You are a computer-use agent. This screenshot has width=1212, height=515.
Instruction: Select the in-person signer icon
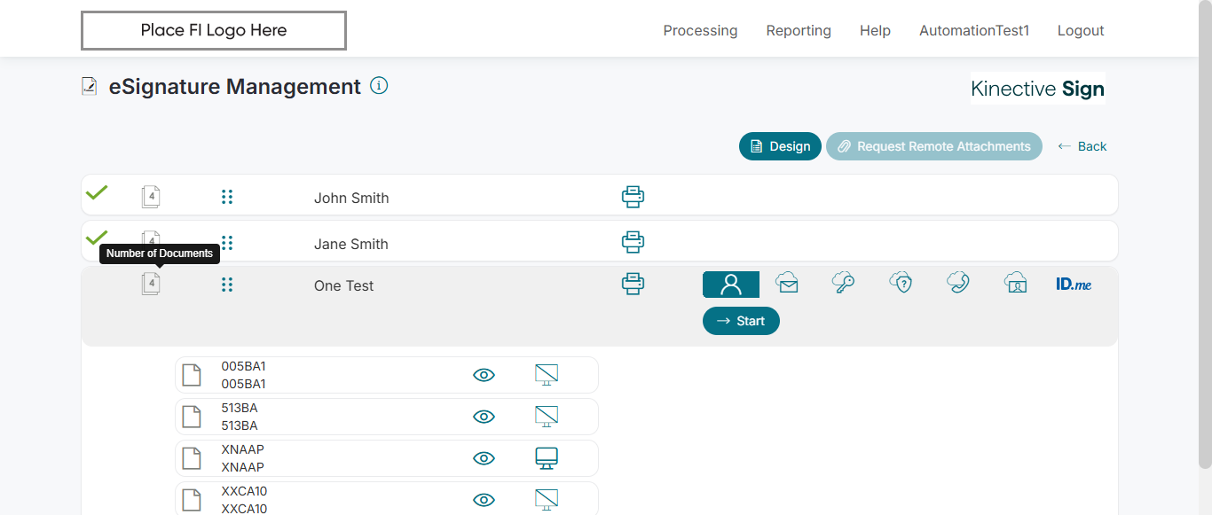[x=731, y=285]
